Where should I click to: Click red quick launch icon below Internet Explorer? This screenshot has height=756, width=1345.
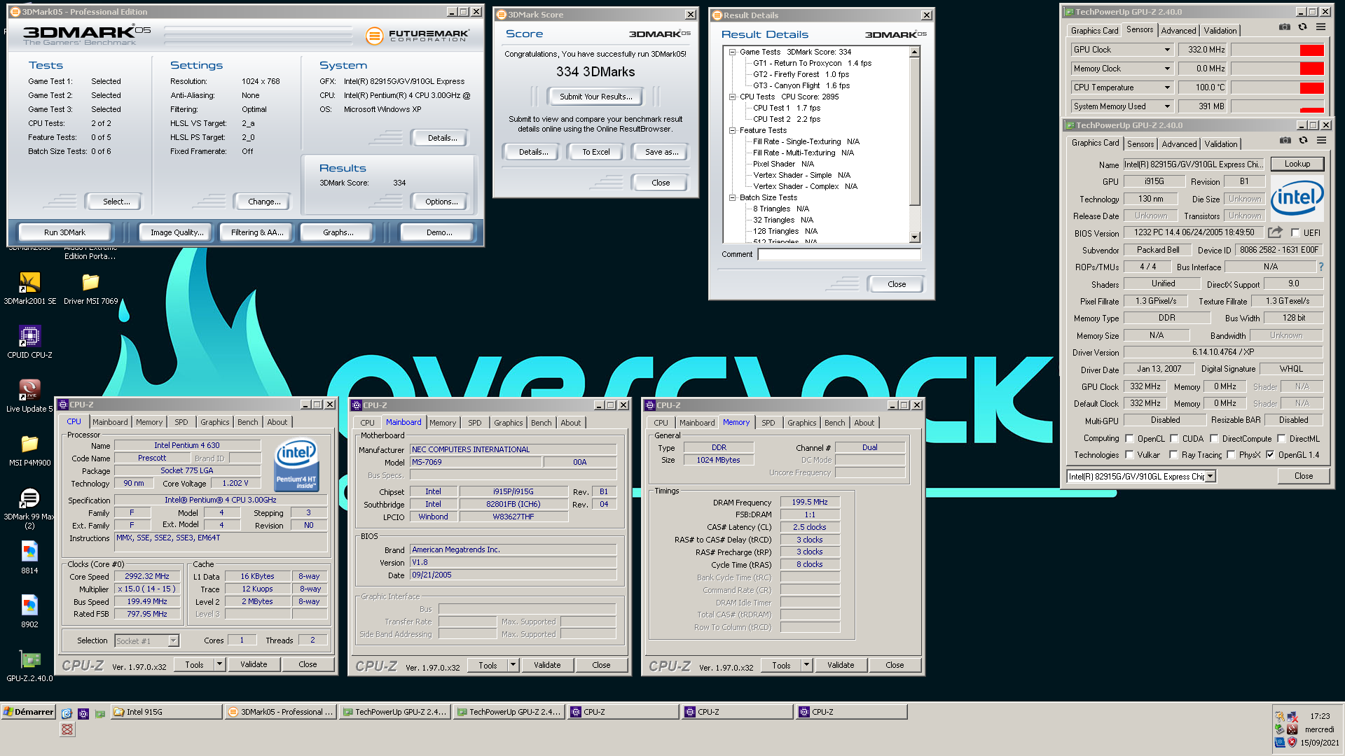click(67, 729)
